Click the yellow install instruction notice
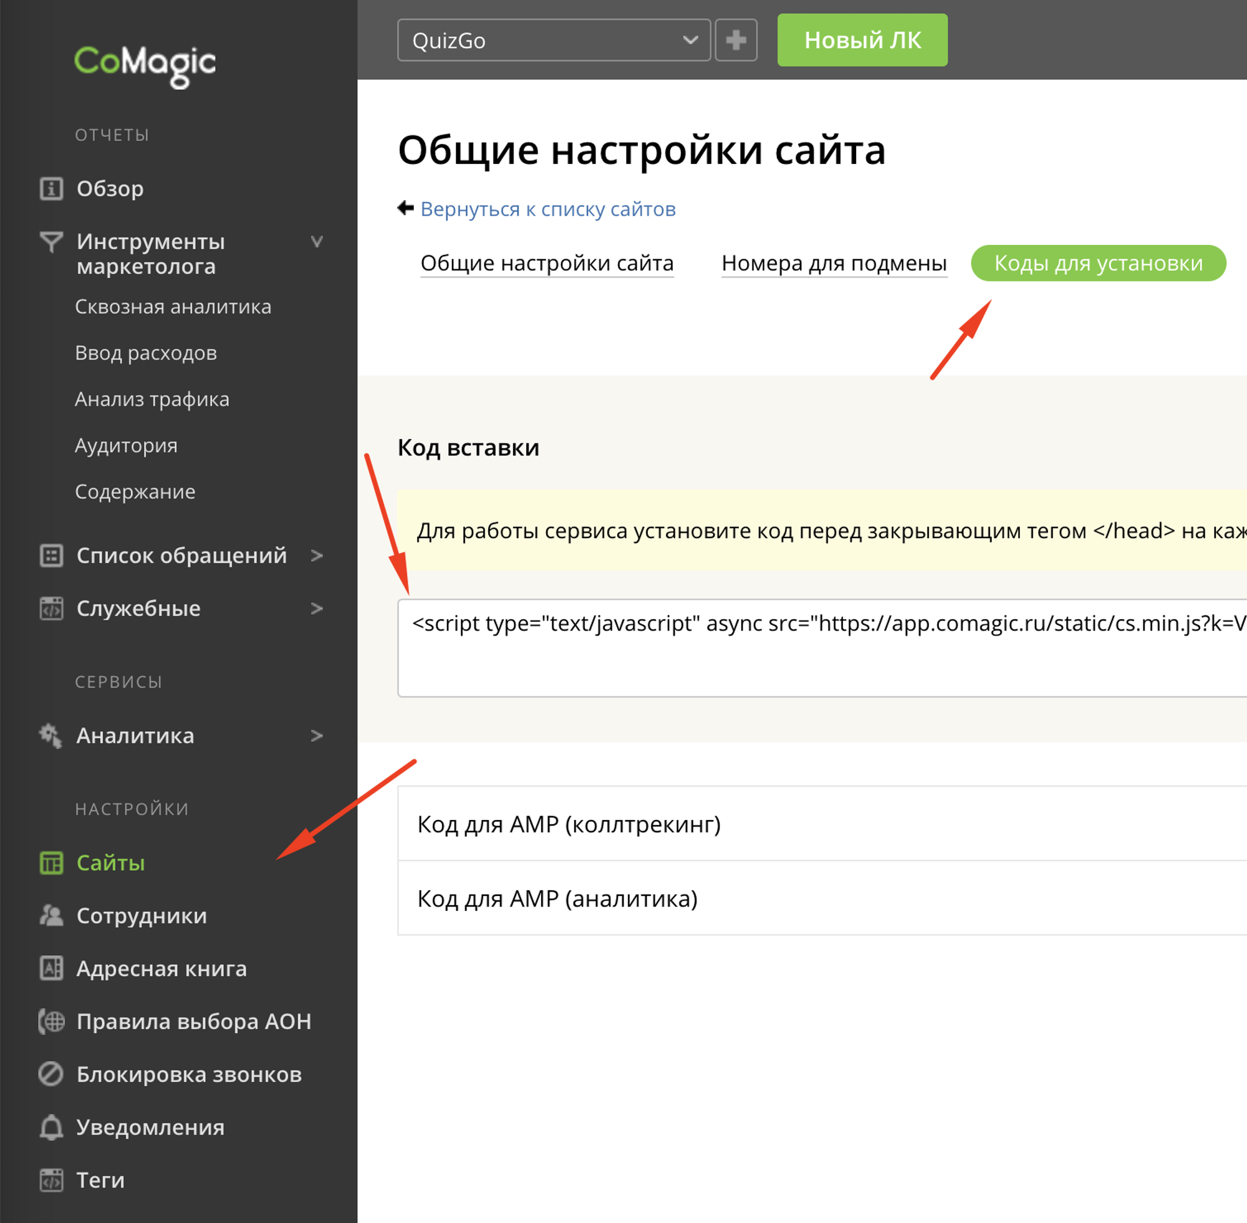1247x1223 pixels. (x=822, y=531)
